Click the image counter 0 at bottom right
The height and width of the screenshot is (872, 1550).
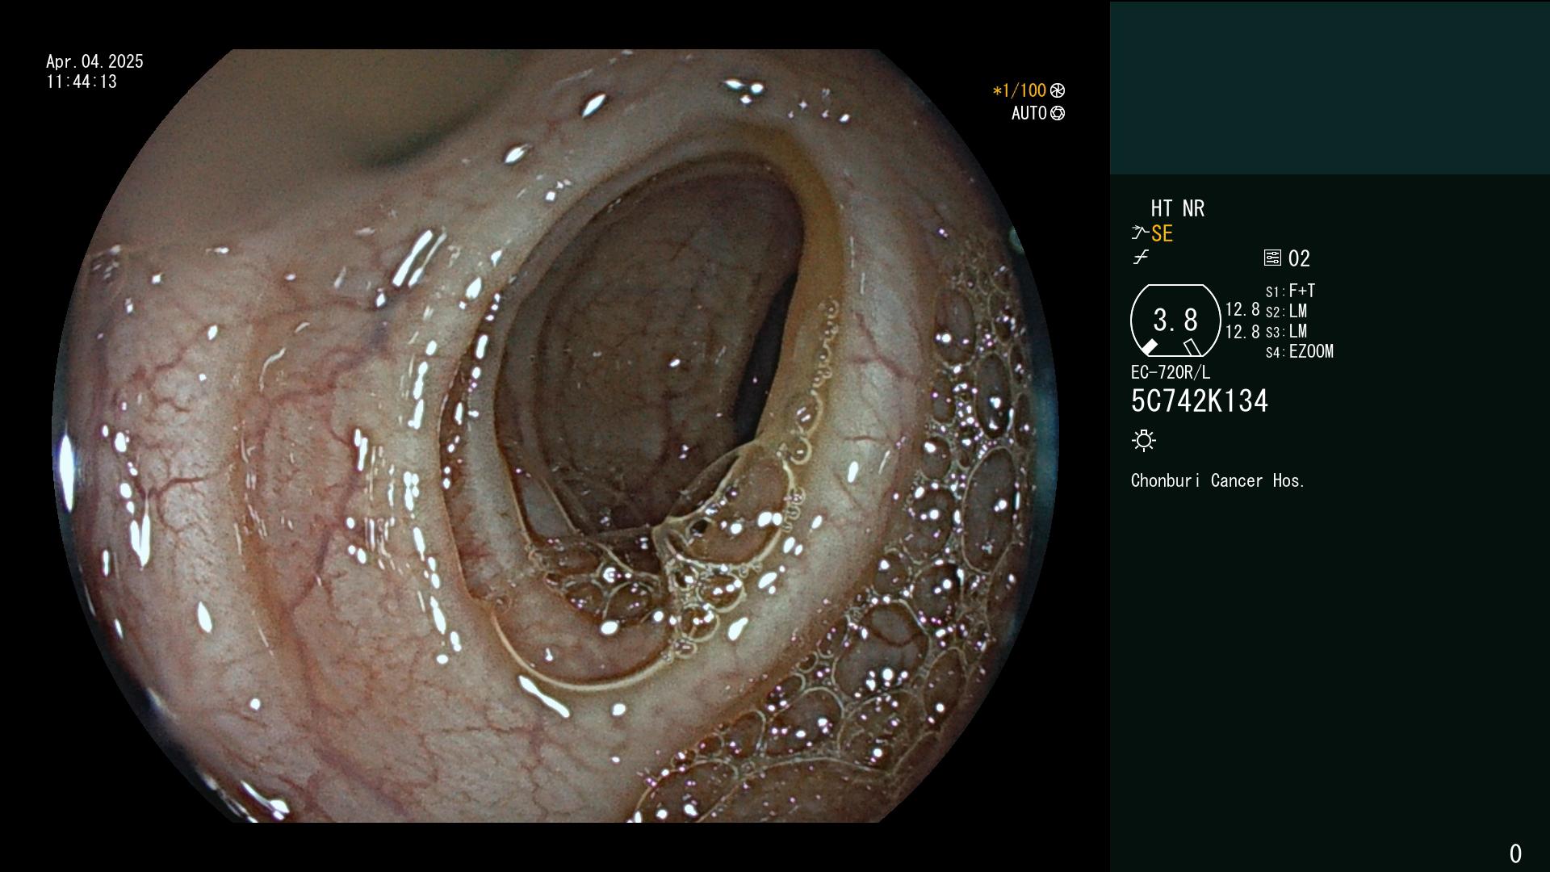pos(1515,853)
